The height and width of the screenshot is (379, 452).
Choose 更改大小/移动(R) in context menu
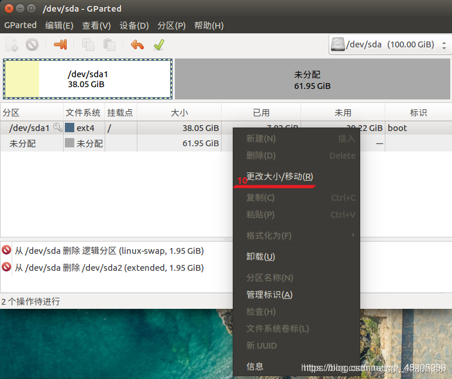pyautogui.click(x=296, y=176)
